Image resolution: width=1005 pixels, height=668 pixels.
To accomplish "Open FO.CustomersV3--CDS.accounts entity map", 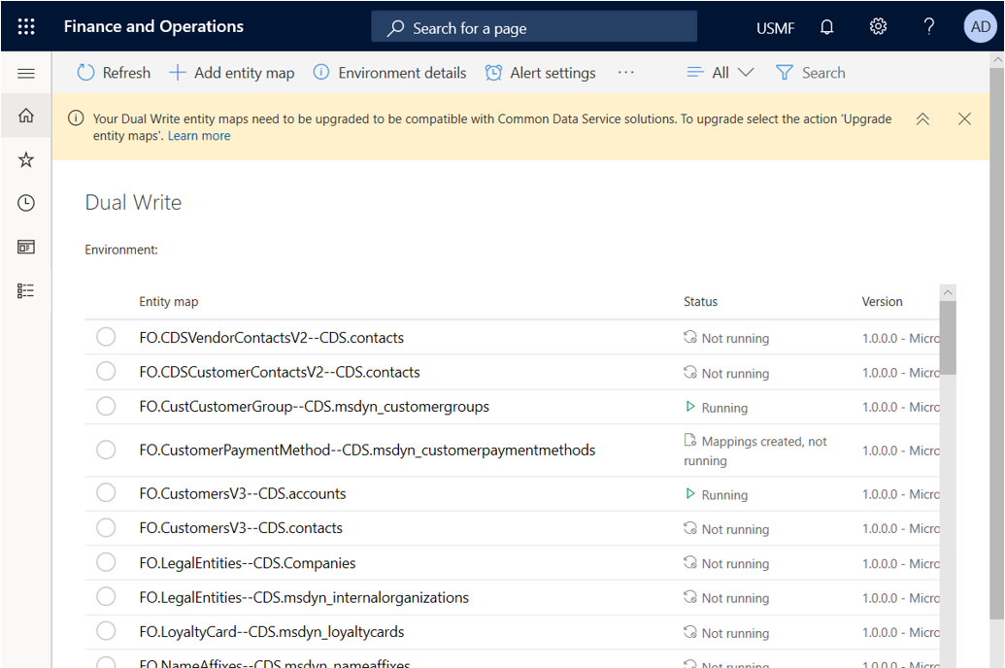I will pyautogui.click(x=243, y=493).
